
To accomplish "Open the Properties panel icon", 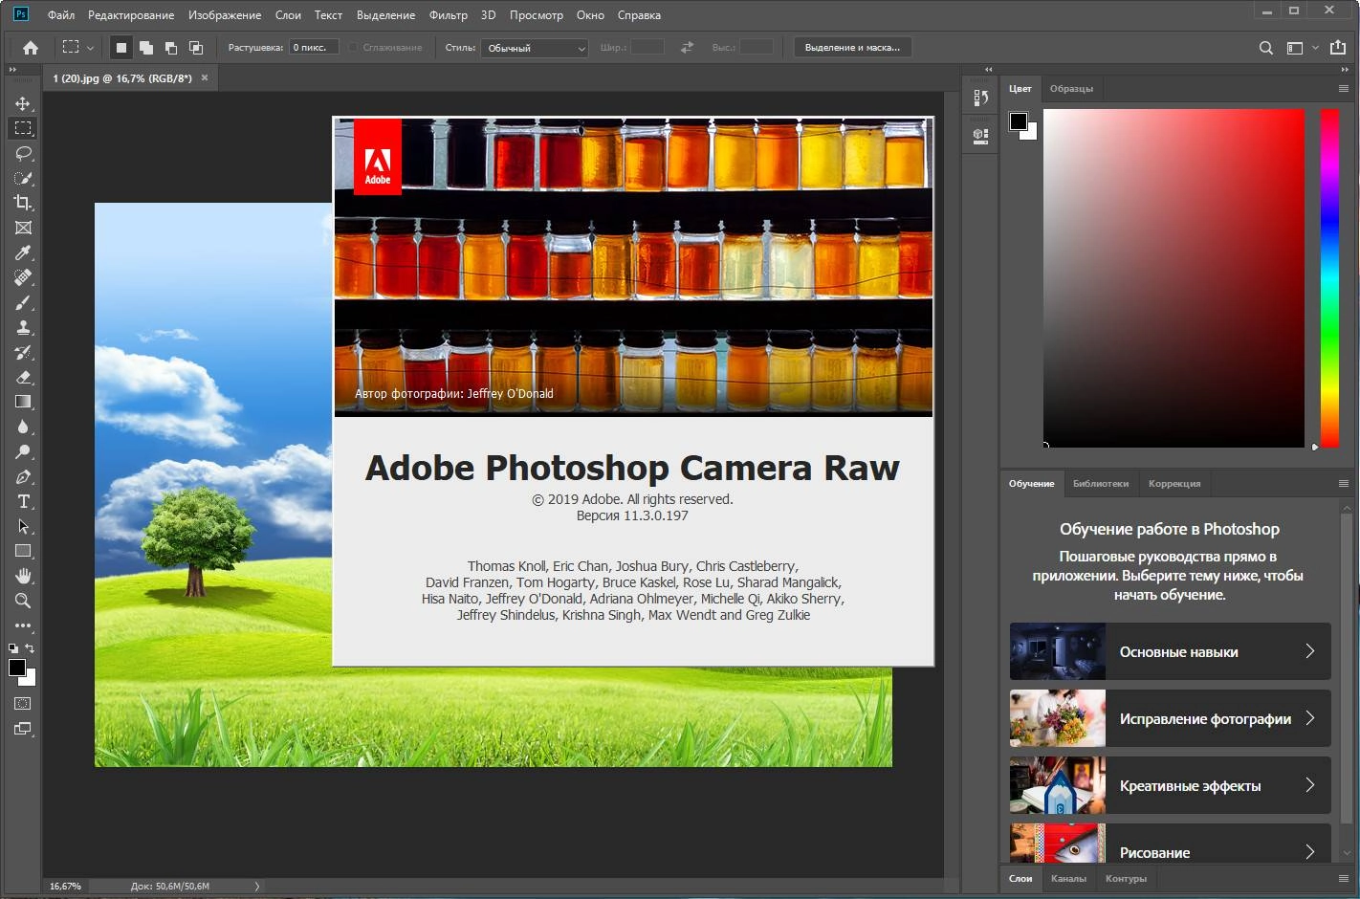I will click(980, 136).
